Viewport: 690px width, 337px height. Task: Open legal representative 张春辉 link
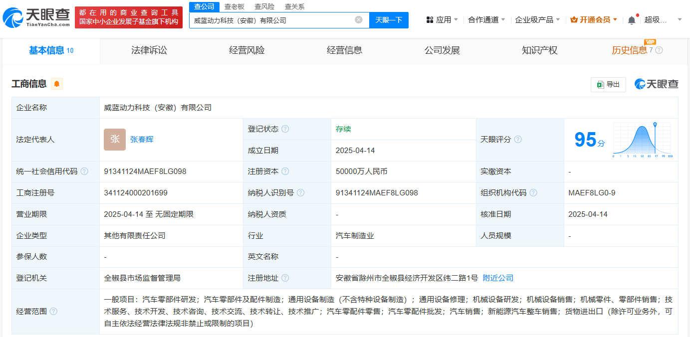click(142, 140)
